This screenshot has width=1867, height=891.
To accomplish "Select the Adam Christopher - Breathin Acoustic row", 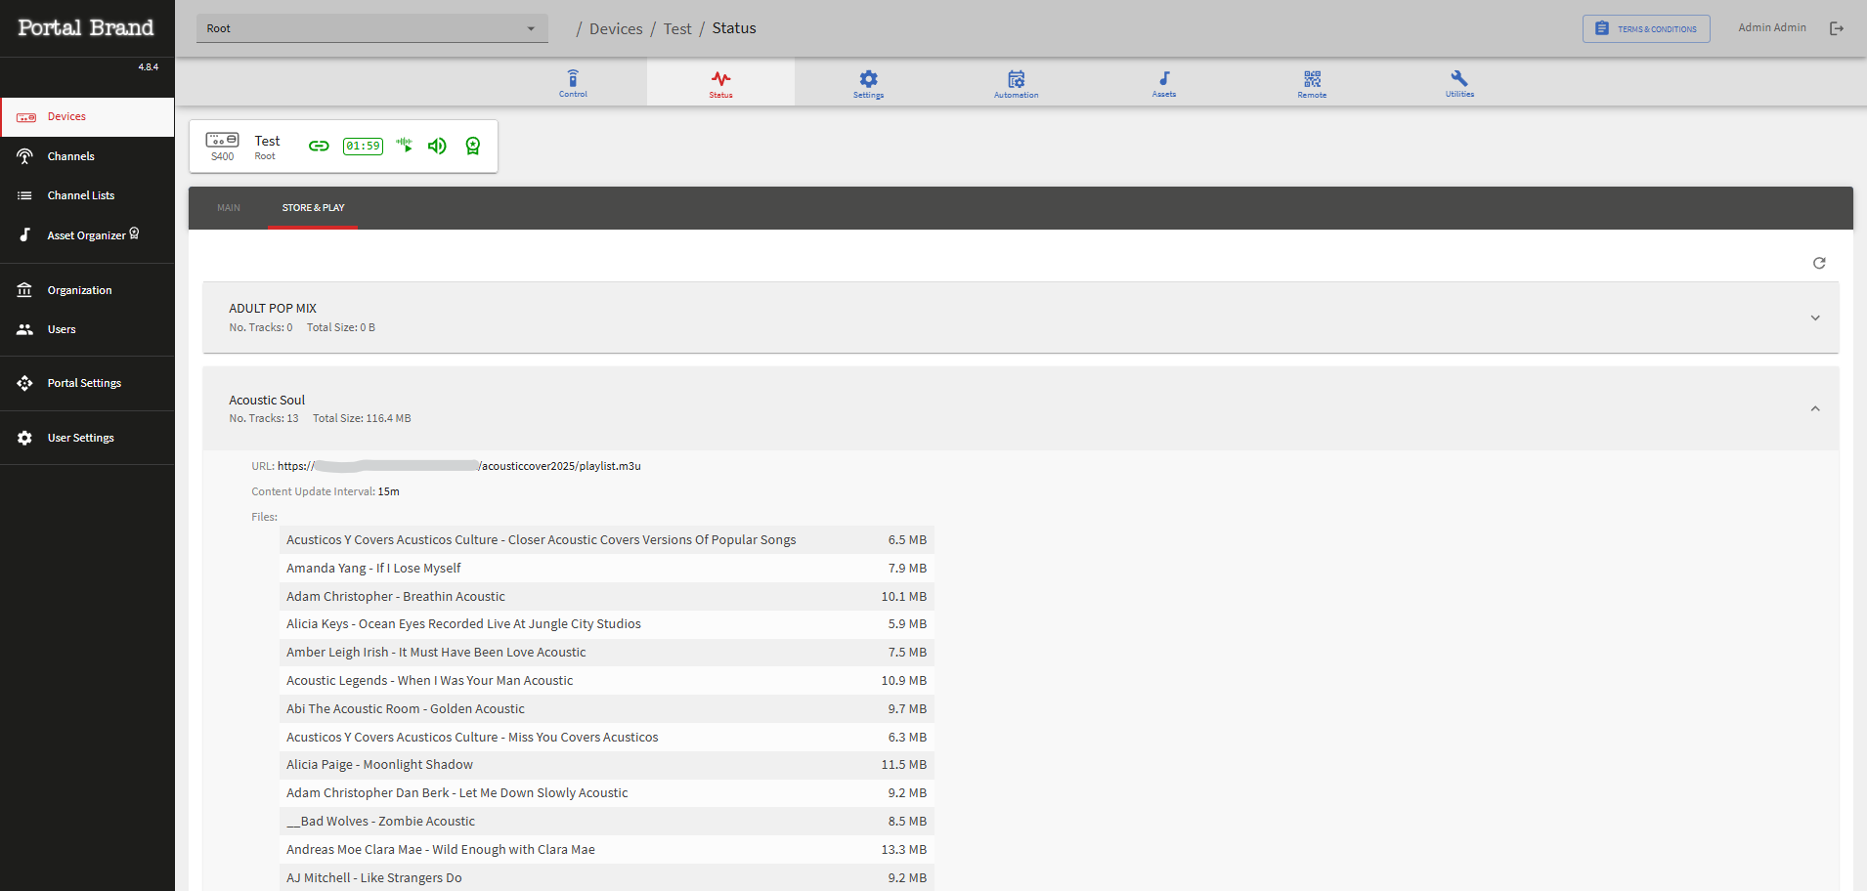I will pos(606,597).
